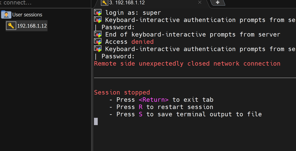Screen dimensions: 296x151
Task: Click the magenta S save output hint
Action: click(140, 114)
